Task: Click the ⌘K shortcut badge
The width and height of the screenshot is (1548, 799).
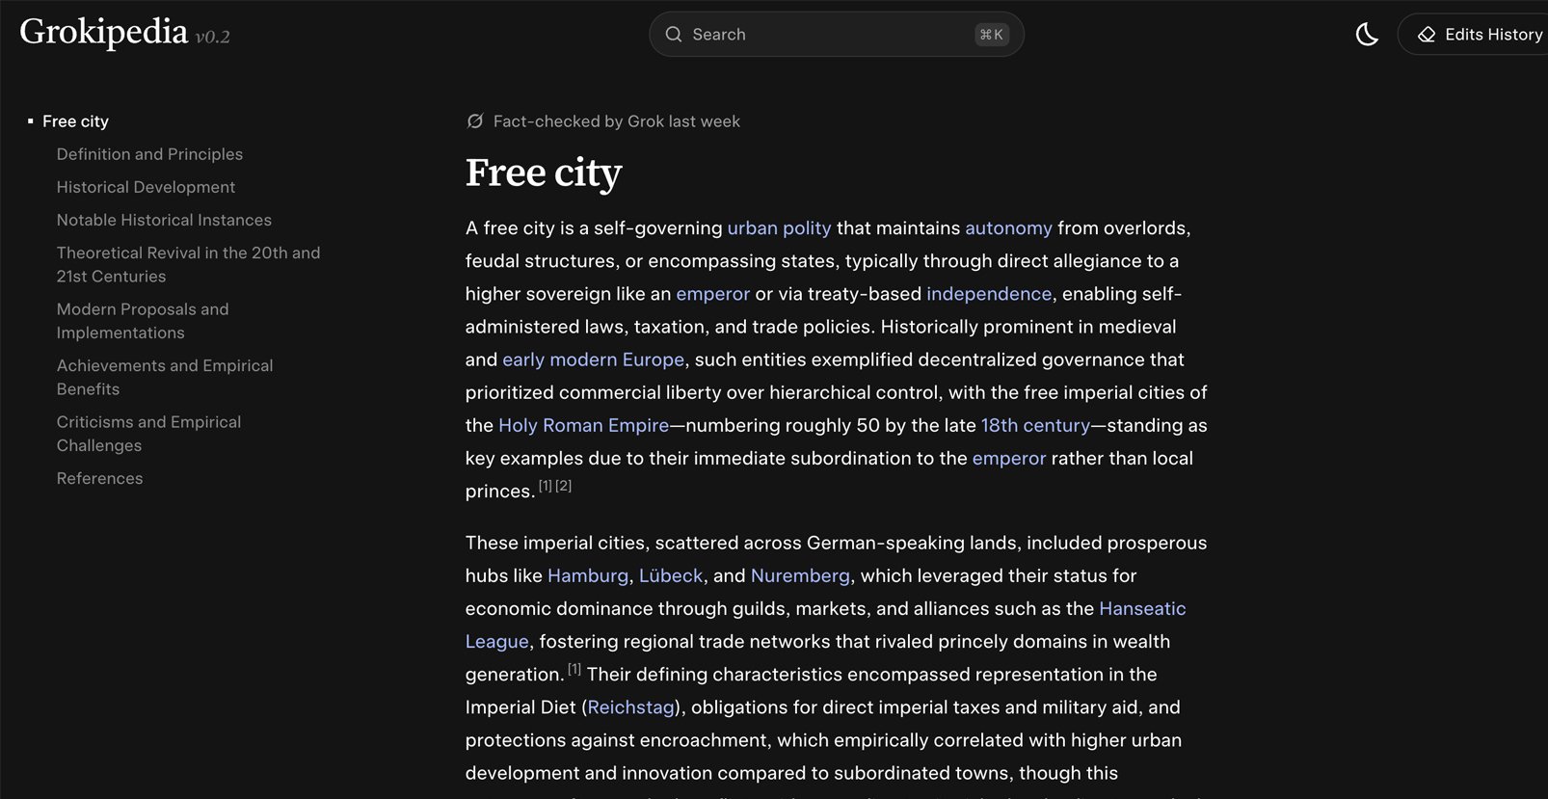Action: [992, 35]
